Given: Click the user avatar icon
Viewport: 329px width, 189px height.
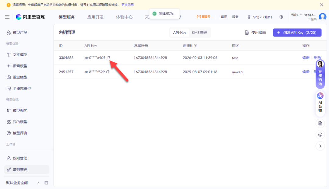Looking at the screenshot, I should click(x=322, y=17).
